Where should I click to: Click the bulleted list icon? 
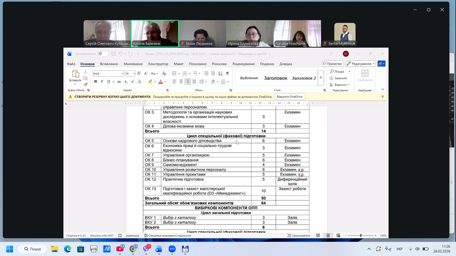click(x=174, y=73)
